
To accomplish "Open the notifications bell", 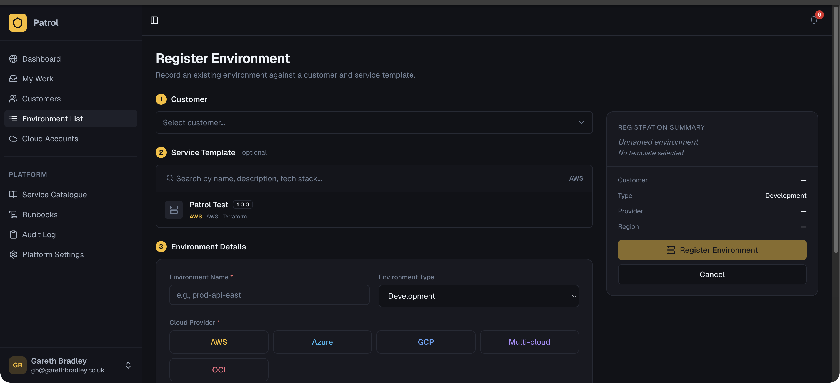I will (x=814, y=20).
